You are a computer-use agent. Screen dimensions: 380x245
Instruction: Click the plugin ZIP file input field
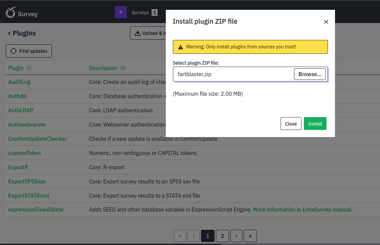(x=233, y=74)
